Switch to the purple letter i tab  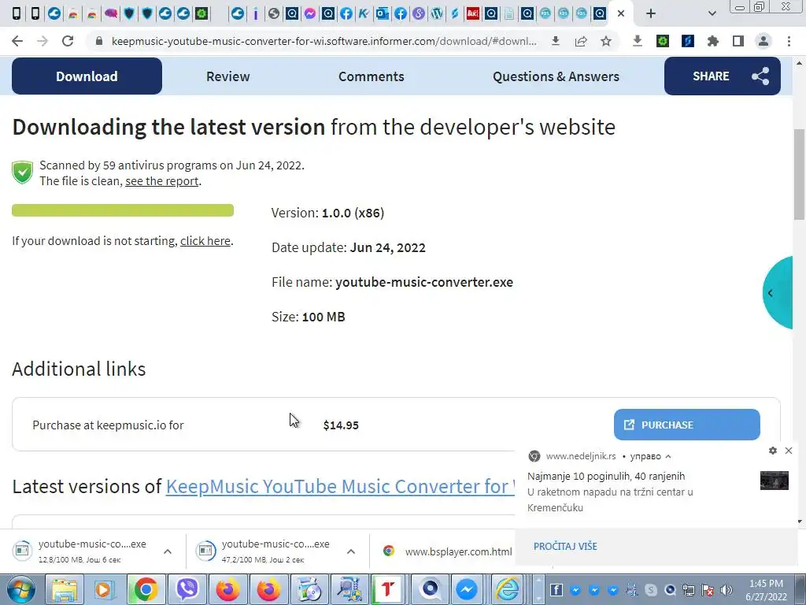(x=256, y=14)
